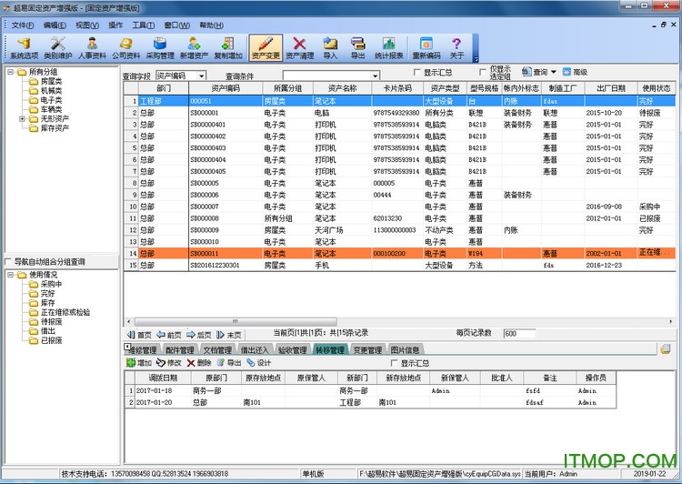682x484 pixels.
Task: Click the 导出 toolbar icon
Action: coord(358,47)
